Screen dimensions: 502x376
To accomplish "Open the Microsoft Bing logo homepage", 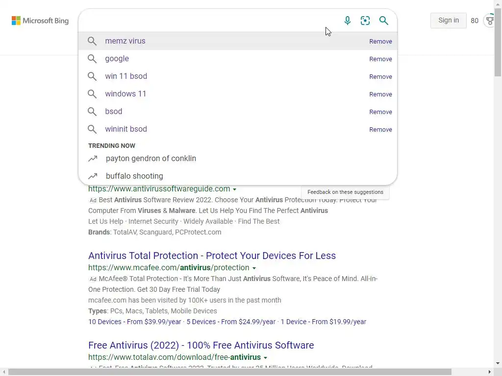I will 40,21.
